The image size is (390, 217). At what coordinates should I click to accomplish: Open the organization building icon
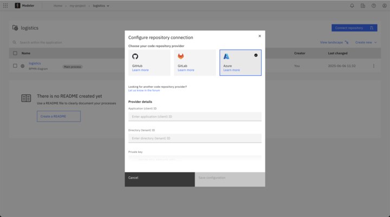(x=363, y=5)
